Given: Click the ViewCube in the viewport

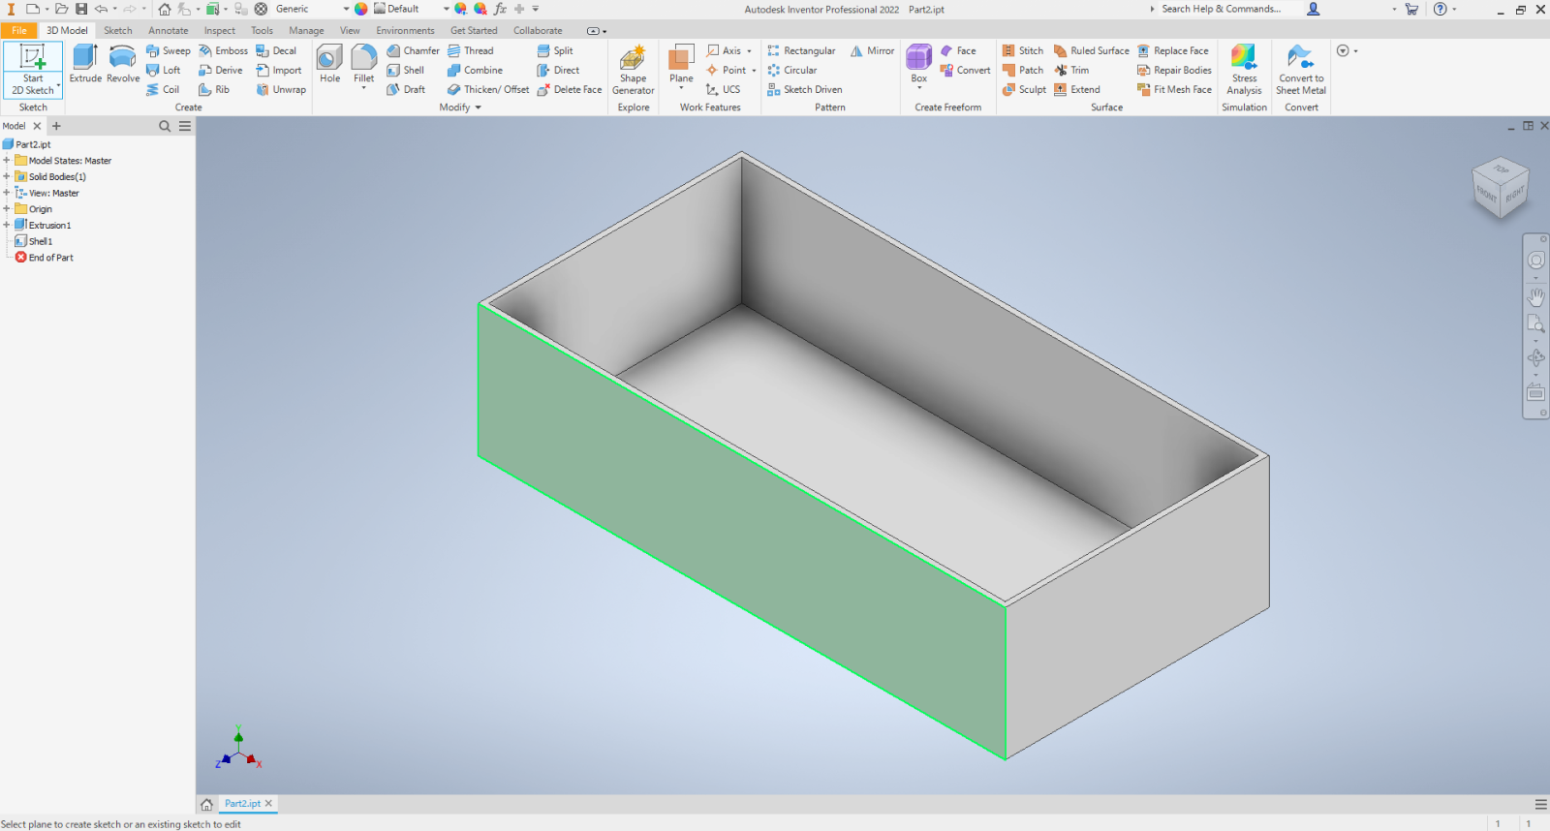Looking at the screenshot, I should pos(1500,187).
